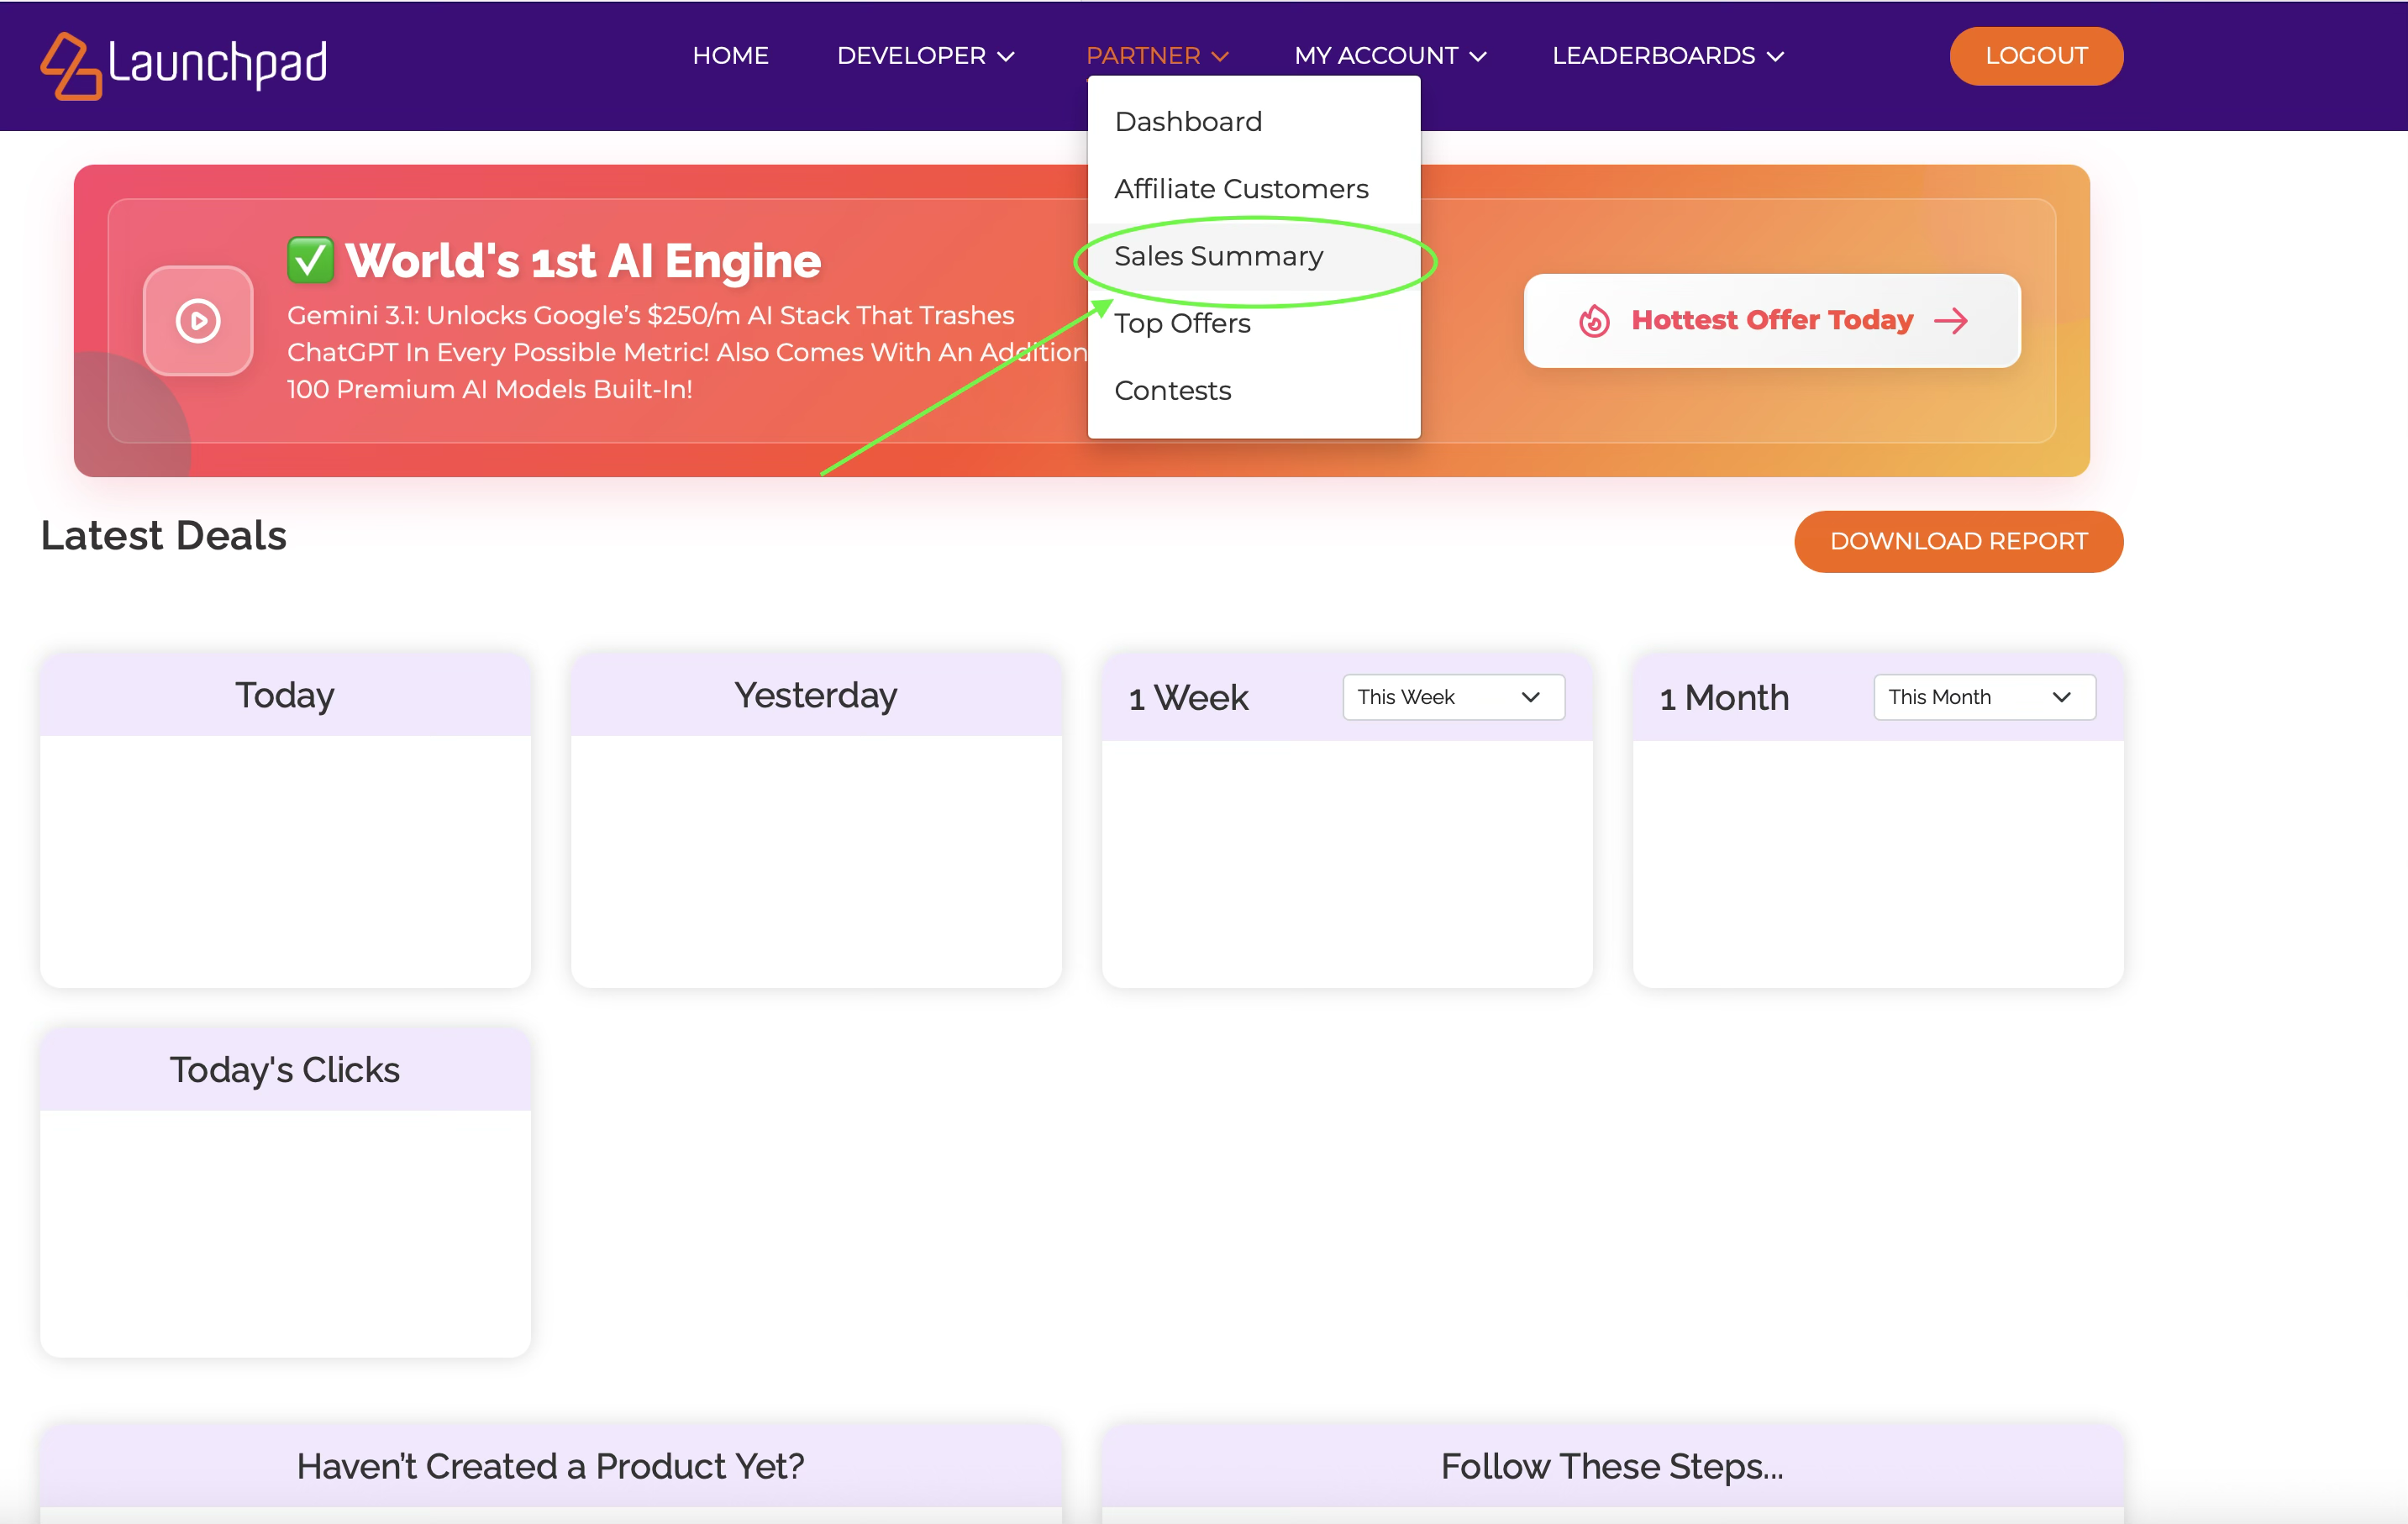Open the This Week dropdown
The width and height of the screenshot is (2408, 1524).
tap(1453, 697)
